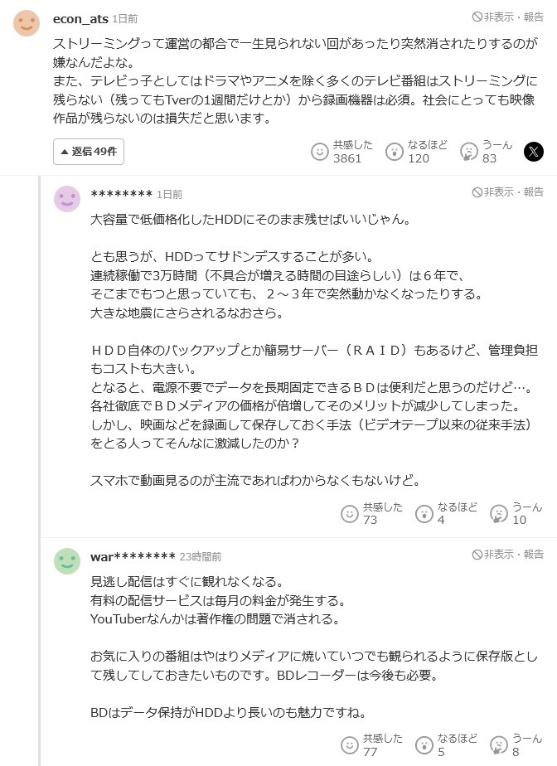Click the purple avatar of ******** user
Viewport: 557px width, 766px height.
pyautogui.click(x=67, y=199)
